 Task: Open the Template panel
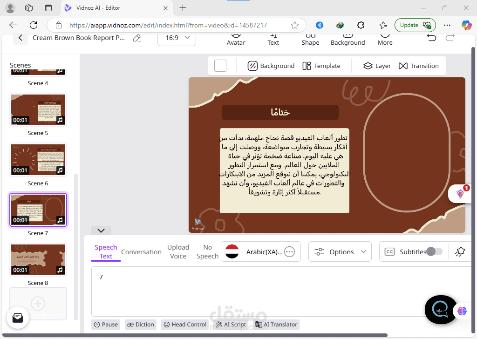[321, 66]
